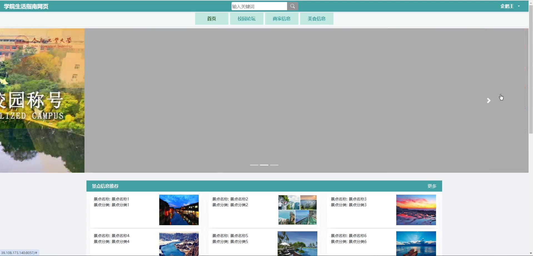The image size is (533, 256).
Task: Jump to the first carousel slide indicator
Action: point(254,165)
